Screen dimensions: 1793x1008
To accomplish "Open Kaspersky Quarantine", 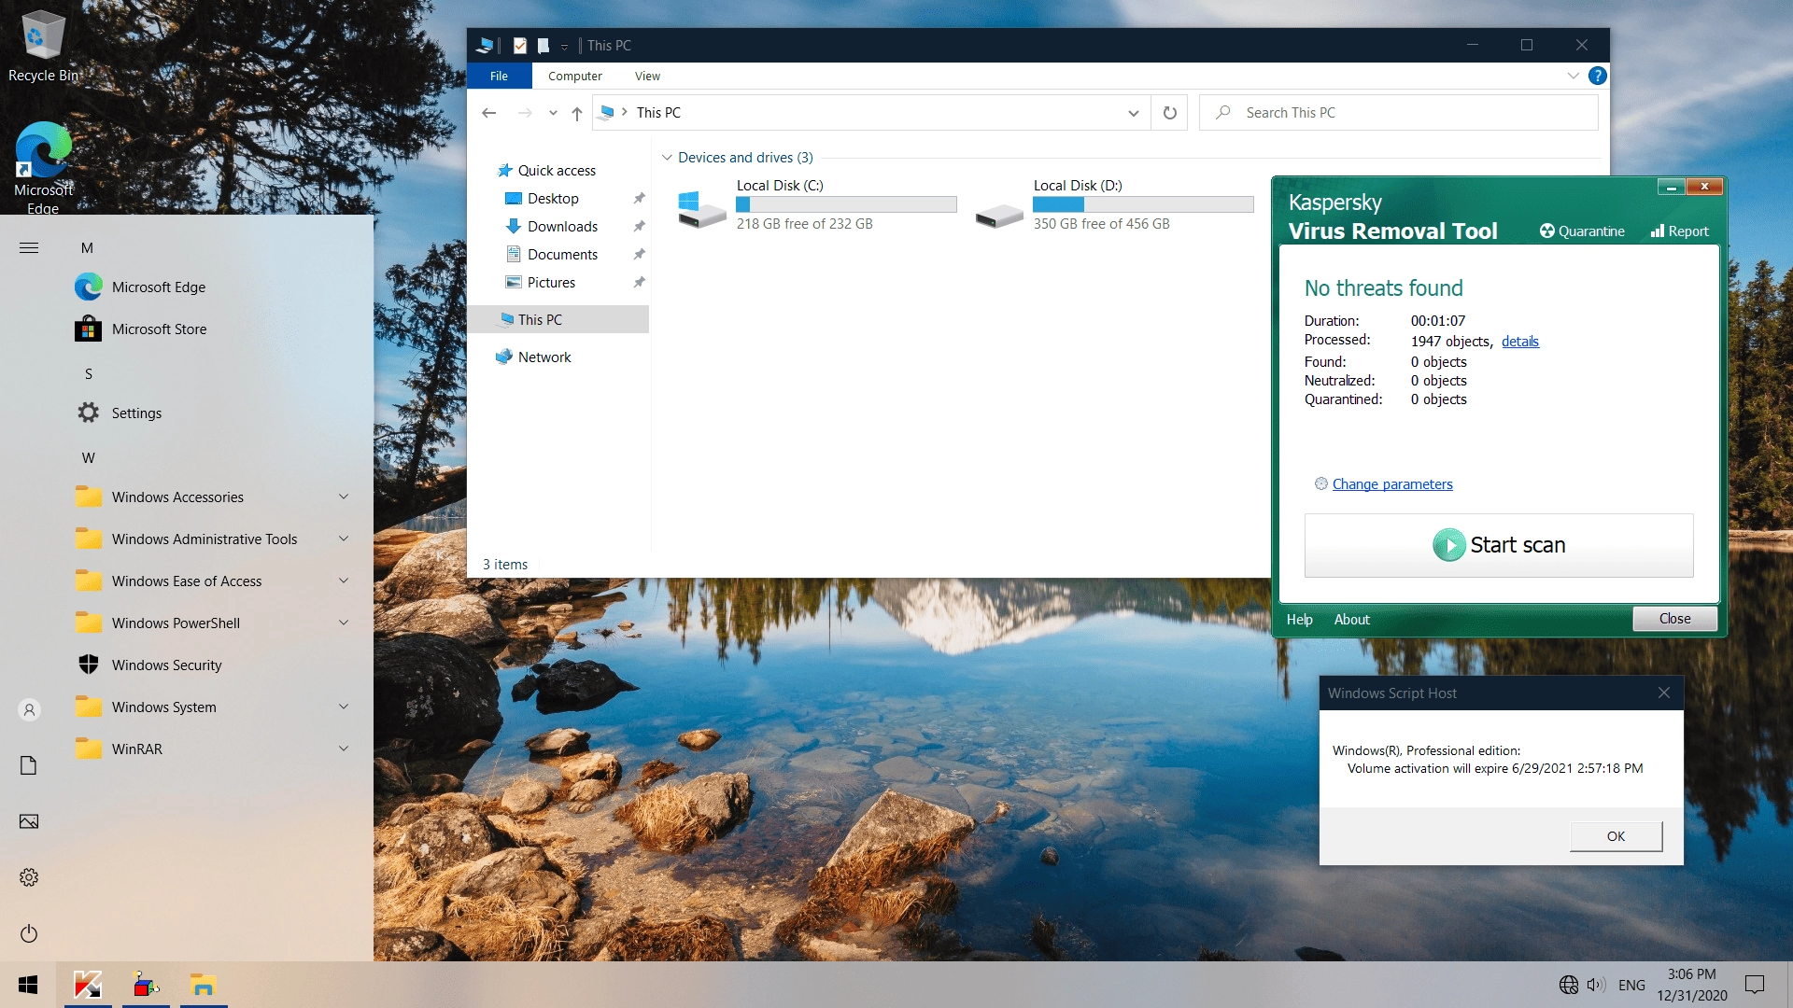I will (x=1582, y=231).
